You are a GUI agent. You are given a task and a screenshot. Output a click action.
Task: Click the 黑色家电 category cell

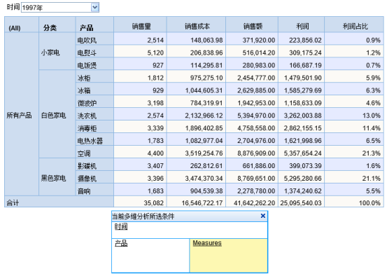pos(57,177)
